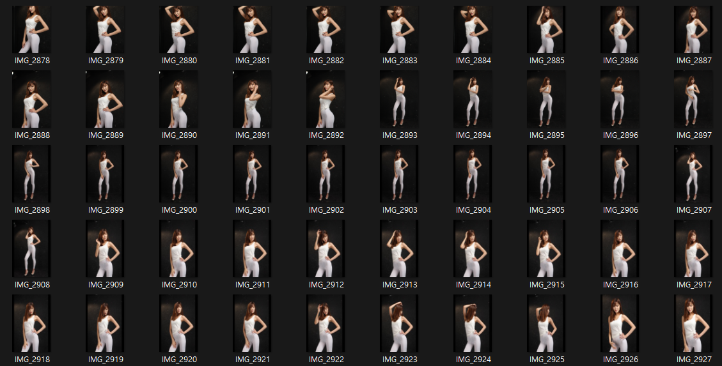Click thumbnail image IMG_2881
This screenshot has width=722, height=366.
point(253,29)
